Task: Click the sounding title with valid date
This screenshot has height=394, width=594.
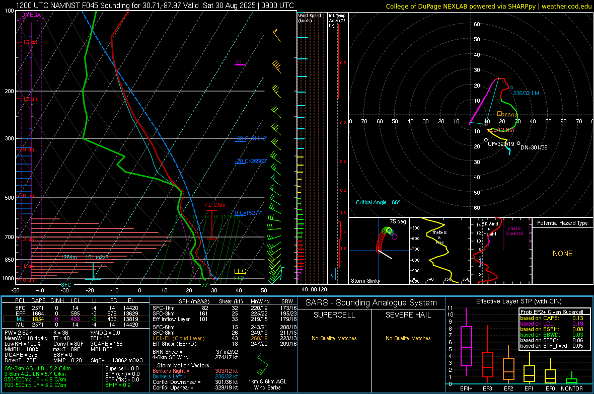Action: pyautogui.click(x=155, y=6)
